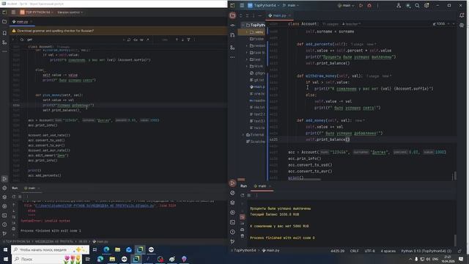Click Windows Start button in lower taskbar
The height and width of the screenshot is (264, 469).
coord(6,259)
